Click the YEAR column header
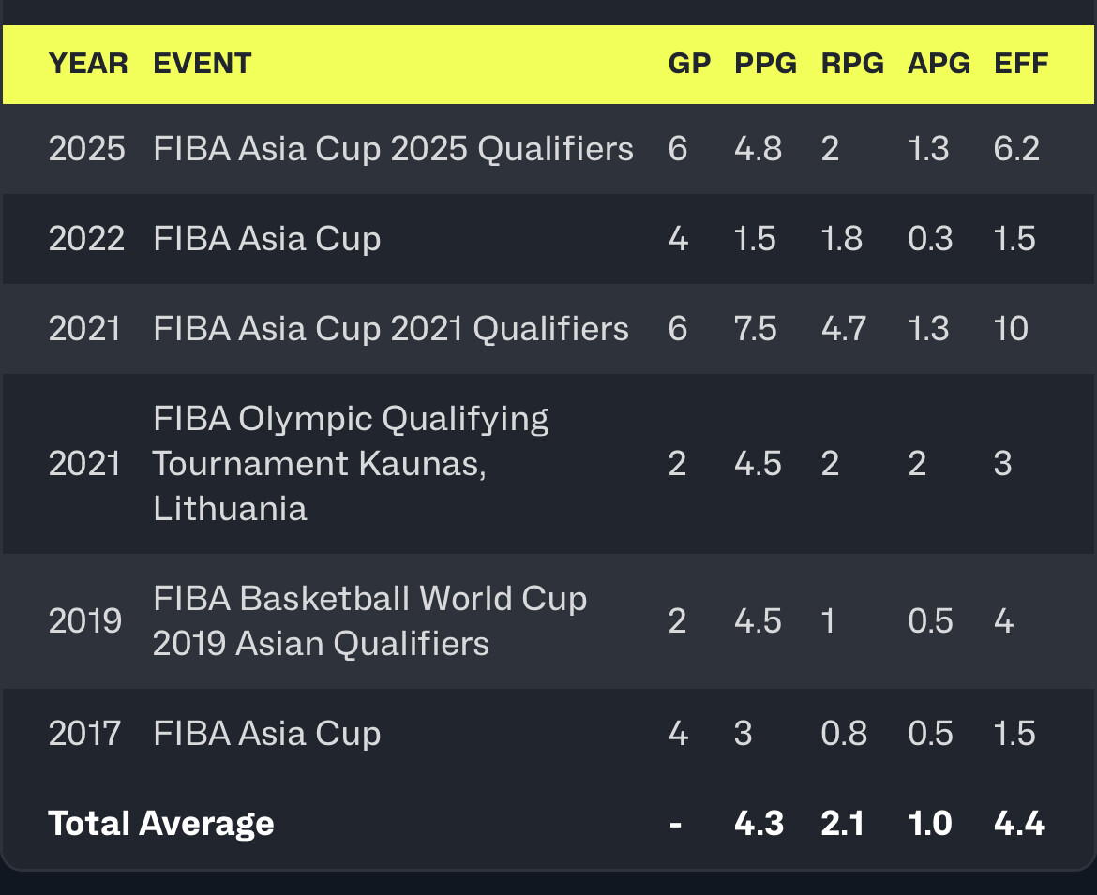 coord(88,64)
